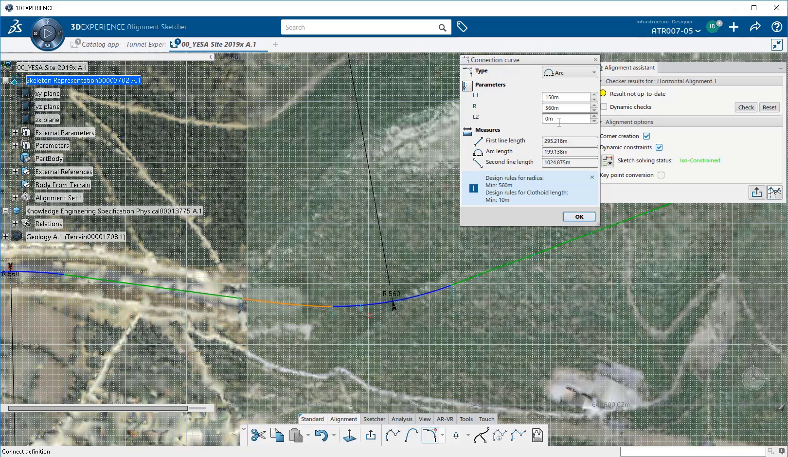
Task: Click the Cut scissors icon
Action: (258, 435)
